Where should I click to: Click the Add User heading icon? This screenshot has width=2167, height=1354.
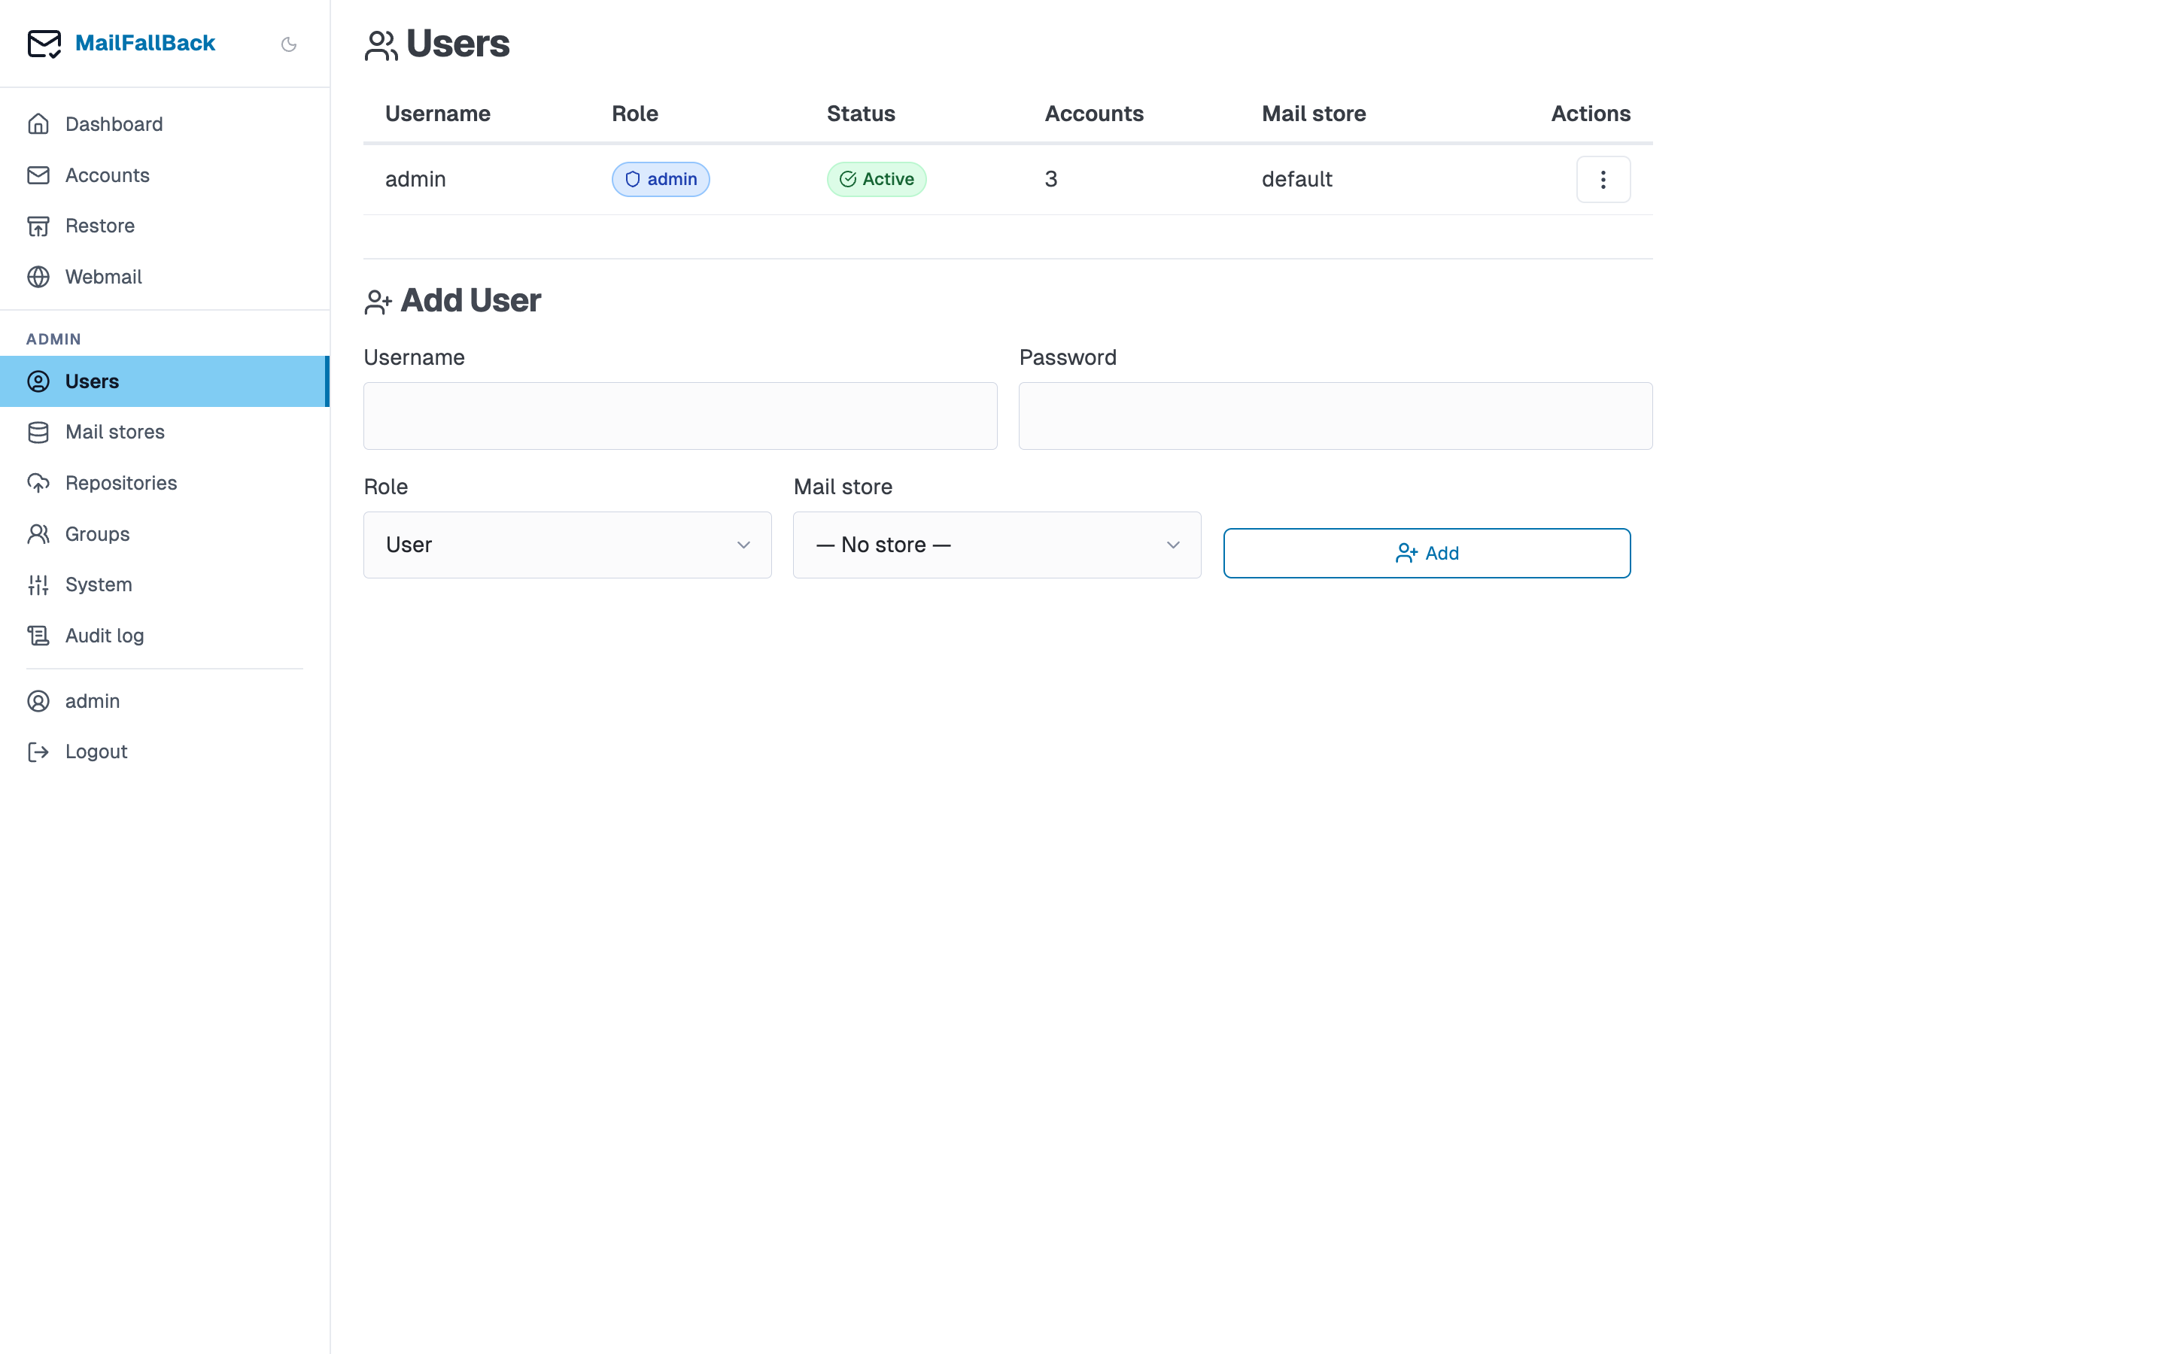point(378,302)
